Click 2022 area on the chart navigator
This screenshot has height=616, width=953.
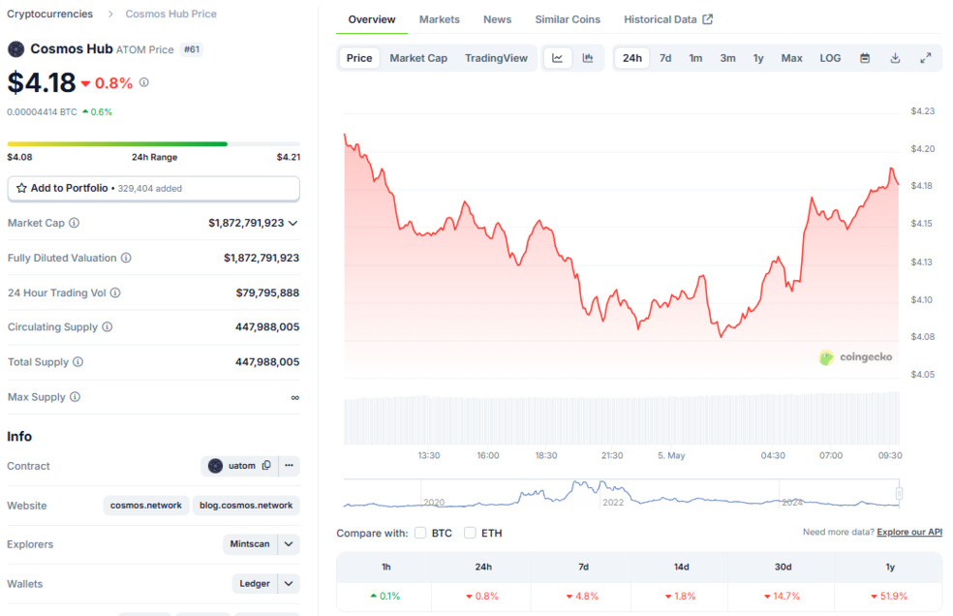pyautogui.click(x=613, y=502)
